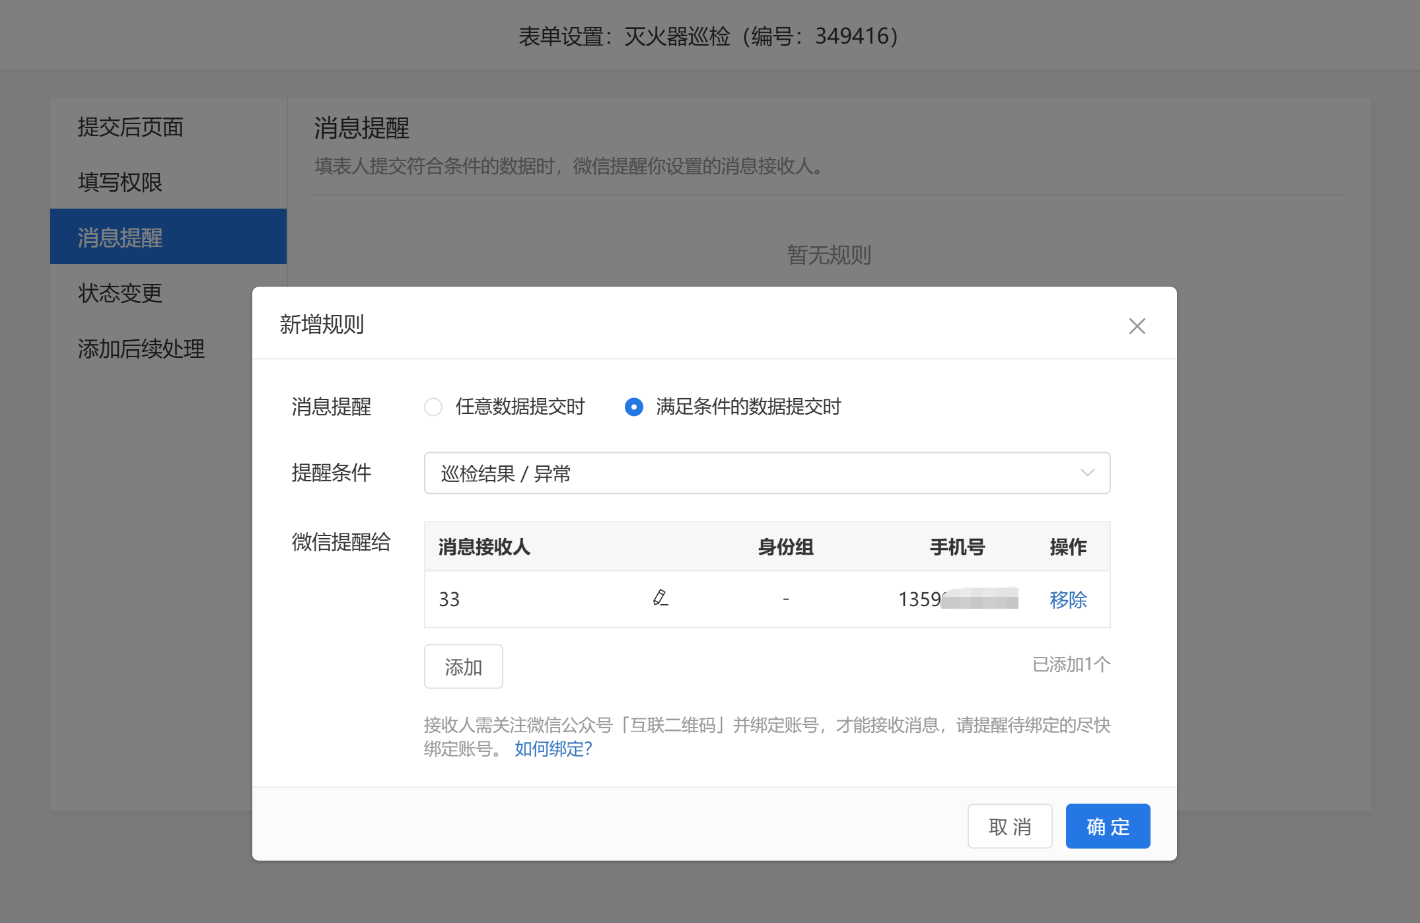Image resolution: width=1420 pixels, height=923 pixels.
Task: Select the 消息提醒 sidebar tab
Action: [x=120, y=238]
